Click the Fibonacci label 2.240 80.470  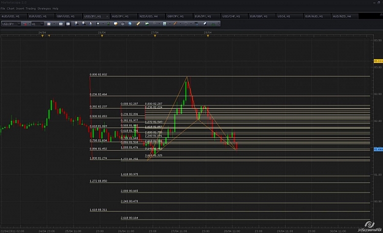(x=129, y=201)
